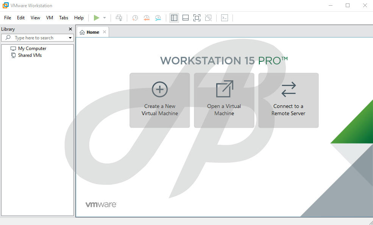Minimize the VMware Workstation window
Screen dimensions: 373x225
pyautogui.click(x=331, y=5)
